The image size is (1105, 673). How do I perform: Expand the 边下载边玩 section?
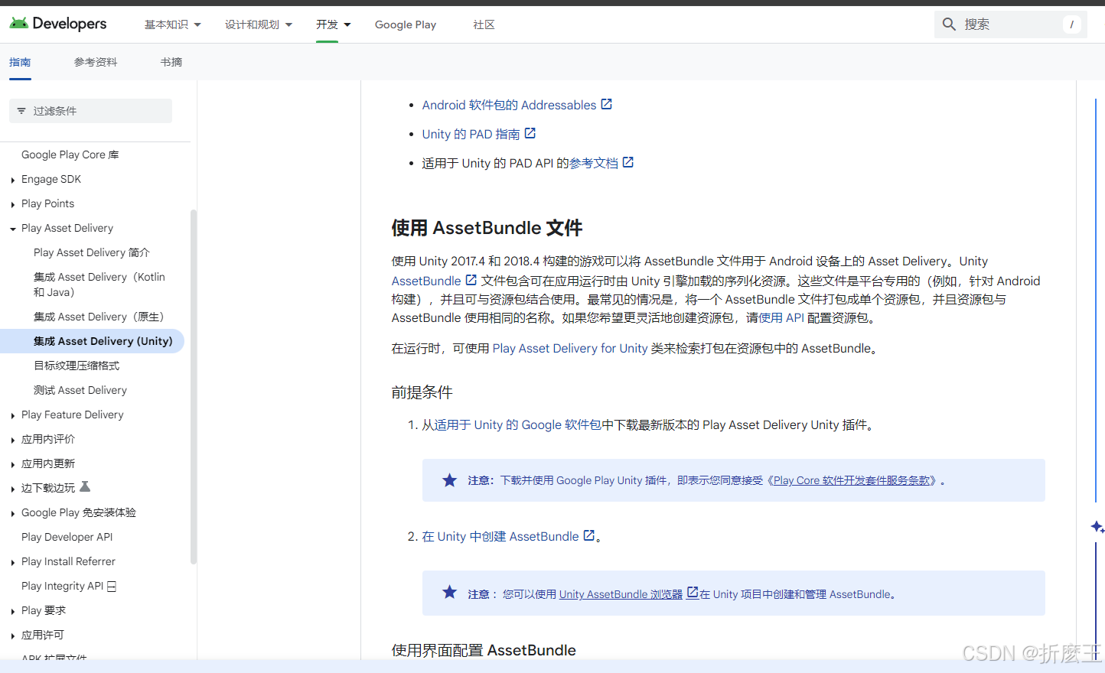click(x=13, y=489)
